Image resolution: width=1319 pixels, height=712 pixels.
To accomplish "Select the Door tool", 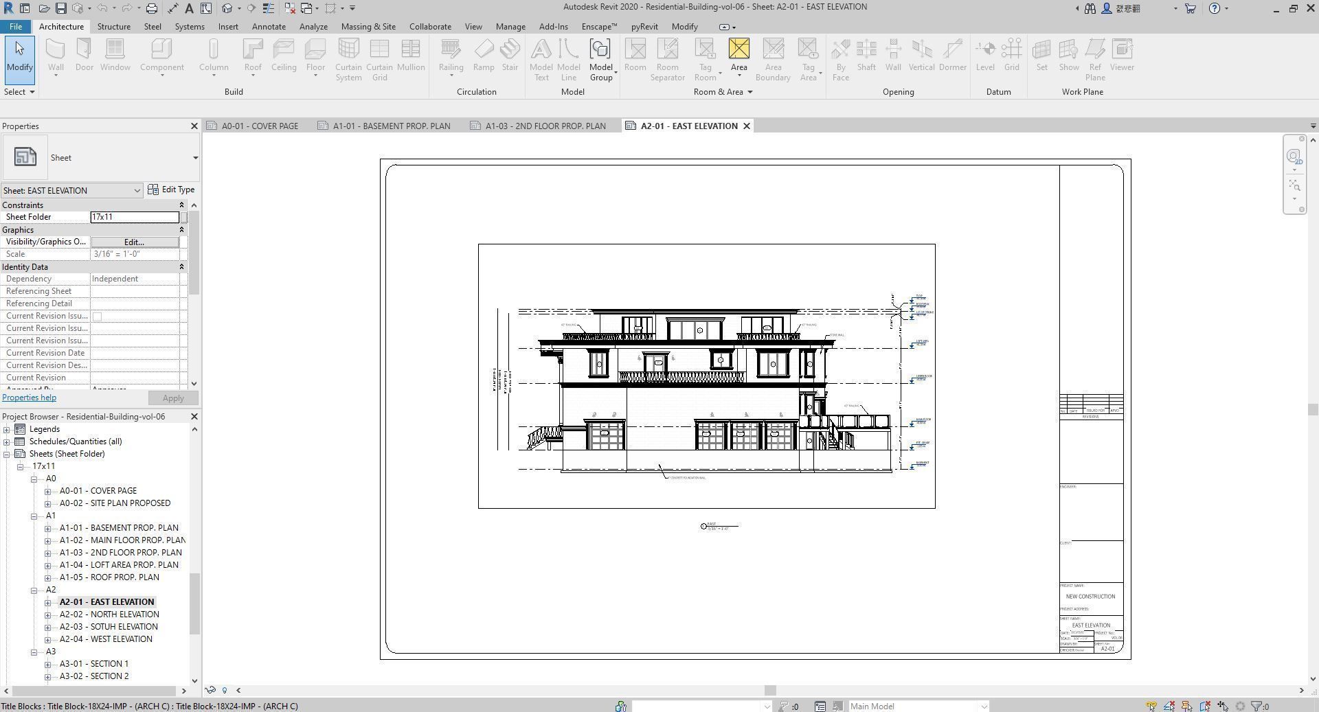I will point(84,56).
